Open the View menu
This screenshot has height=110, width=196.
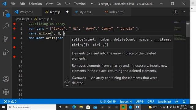(x=49, y=4)
